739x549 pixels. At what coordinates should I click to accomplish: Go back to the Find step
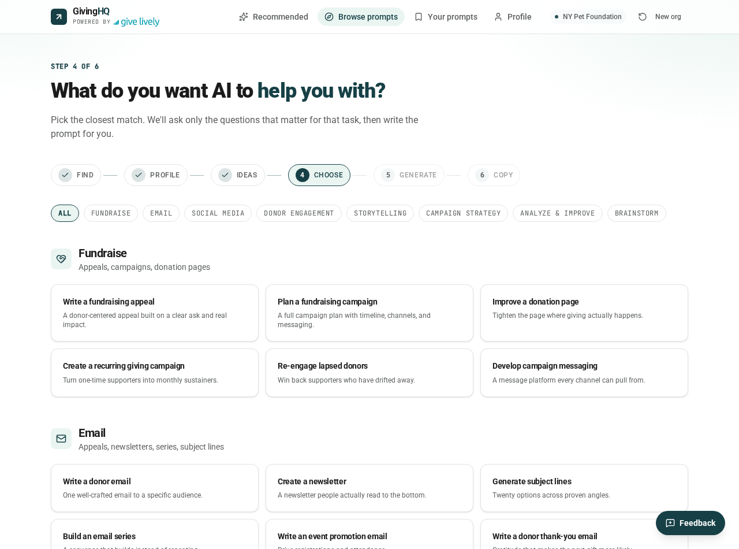[x=76, y=175]
